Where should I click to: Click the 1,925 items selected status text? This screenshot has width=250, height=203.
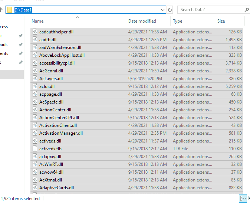click(x=20, y=199)
